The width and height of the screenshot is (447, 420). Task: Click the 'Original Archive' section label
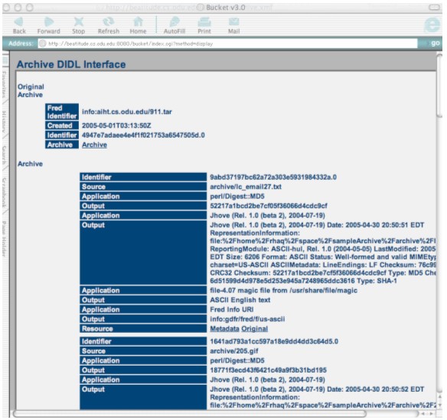(31, 90)
